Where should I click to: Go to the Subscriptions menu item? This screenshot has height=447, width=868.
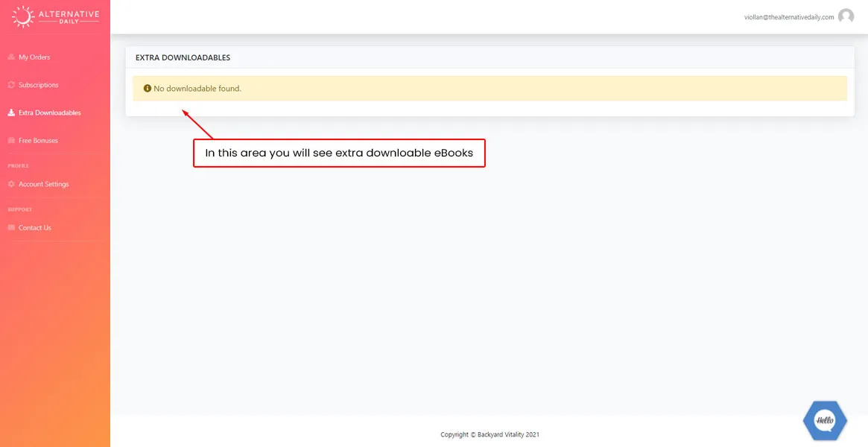coord(39,85)
